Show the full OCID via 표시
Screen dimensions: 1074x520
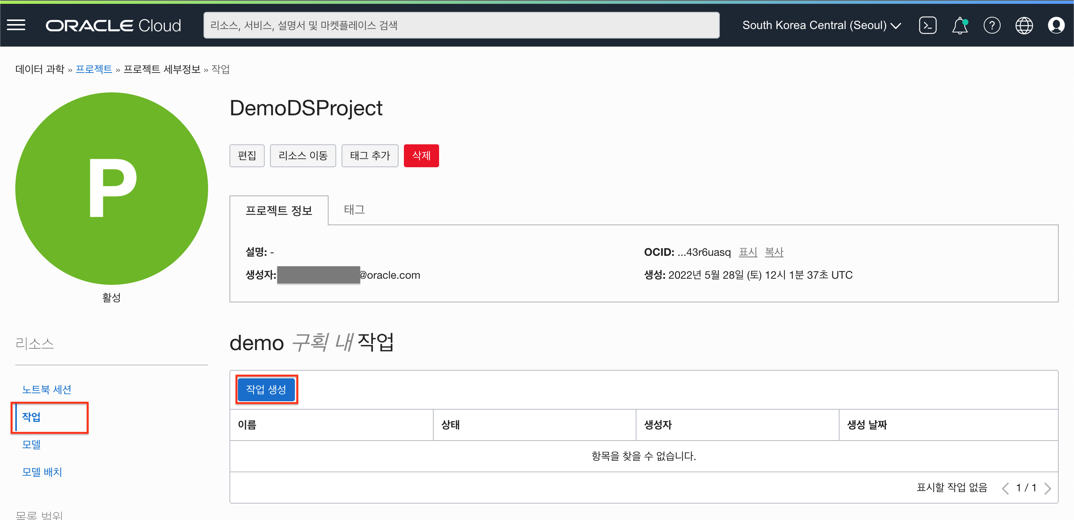coord(748,252)
